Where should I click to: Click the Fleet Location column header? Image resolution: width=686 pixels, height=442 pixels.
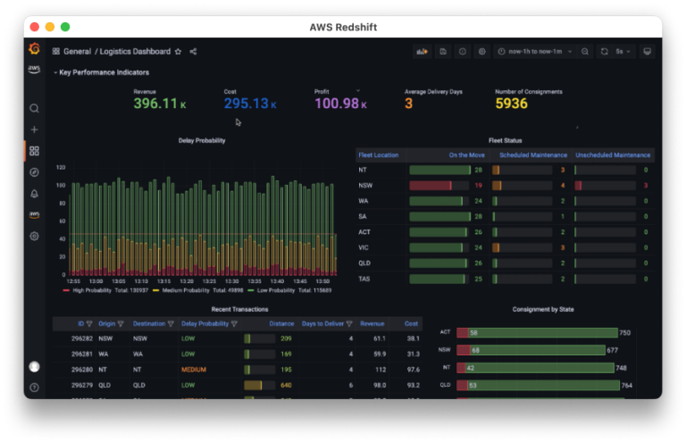tap(379, 155)
